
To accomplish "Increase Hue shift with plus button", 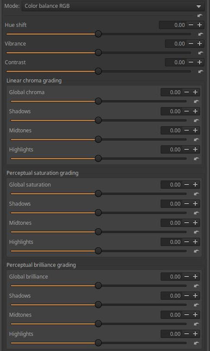I will point(200,25).
